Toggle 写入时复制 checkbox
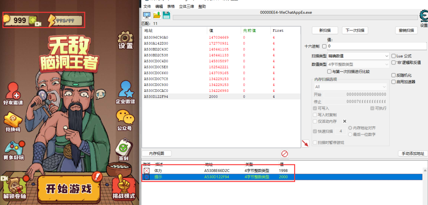Image resolution: width=428 pixels, height=205 pixels. pos(315,115)
